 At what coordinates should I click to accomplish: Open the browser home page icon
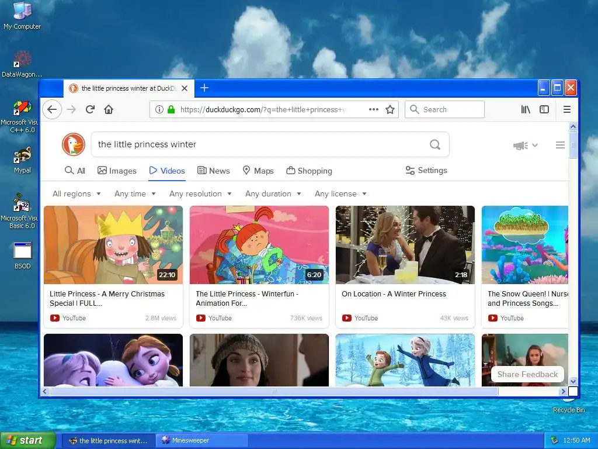[x=109, y=109]
